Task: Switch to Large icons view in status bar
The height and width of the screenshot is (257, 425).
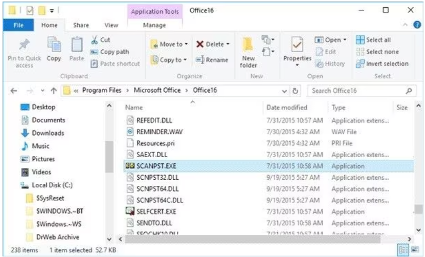Action: (415, 249)
